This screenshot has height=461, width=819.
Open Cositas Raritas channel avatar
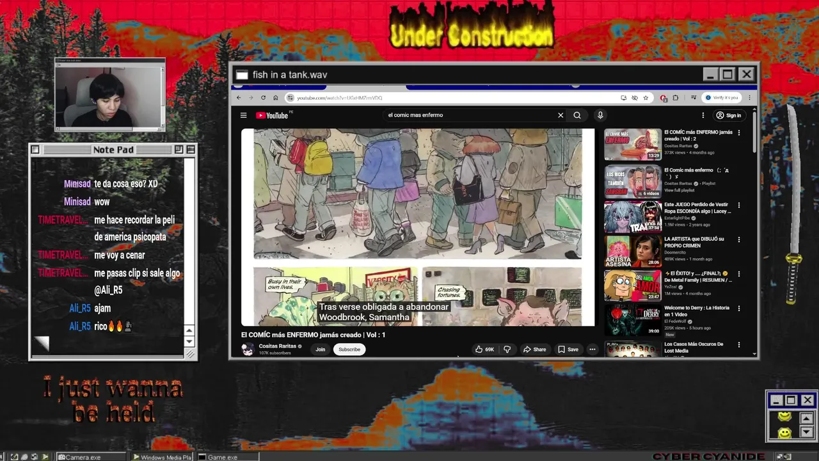pos(248,350)
